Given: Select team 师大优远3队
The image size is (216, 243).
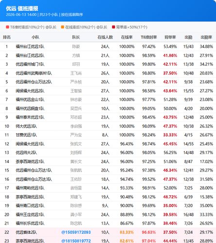Looking at the screenshot, I should [26, 126].
